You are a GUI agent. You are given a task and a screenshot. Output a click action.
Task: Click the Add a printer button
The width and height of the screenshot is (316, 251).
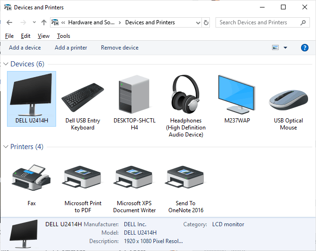click(x=71, y=48)
